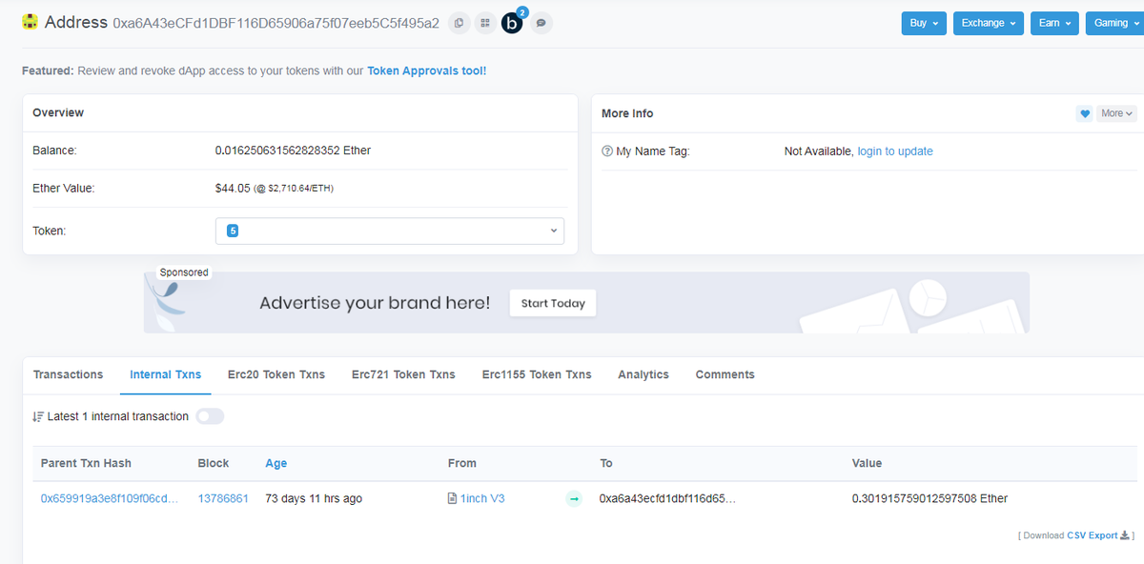This screenshot has height=564, width=1144.
Task: Open the Blockscan chat 'b' icon
Action: pos(513,23)
